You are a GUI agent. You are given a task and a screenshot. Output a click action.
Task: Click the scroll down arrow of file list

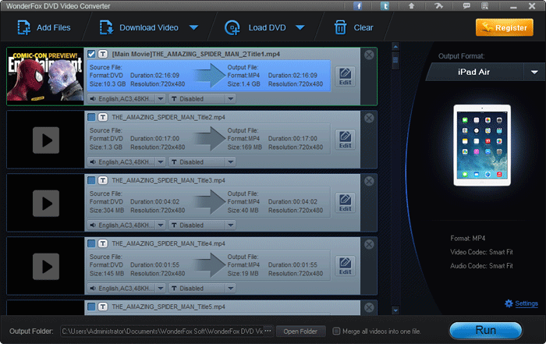coord(395,310)
